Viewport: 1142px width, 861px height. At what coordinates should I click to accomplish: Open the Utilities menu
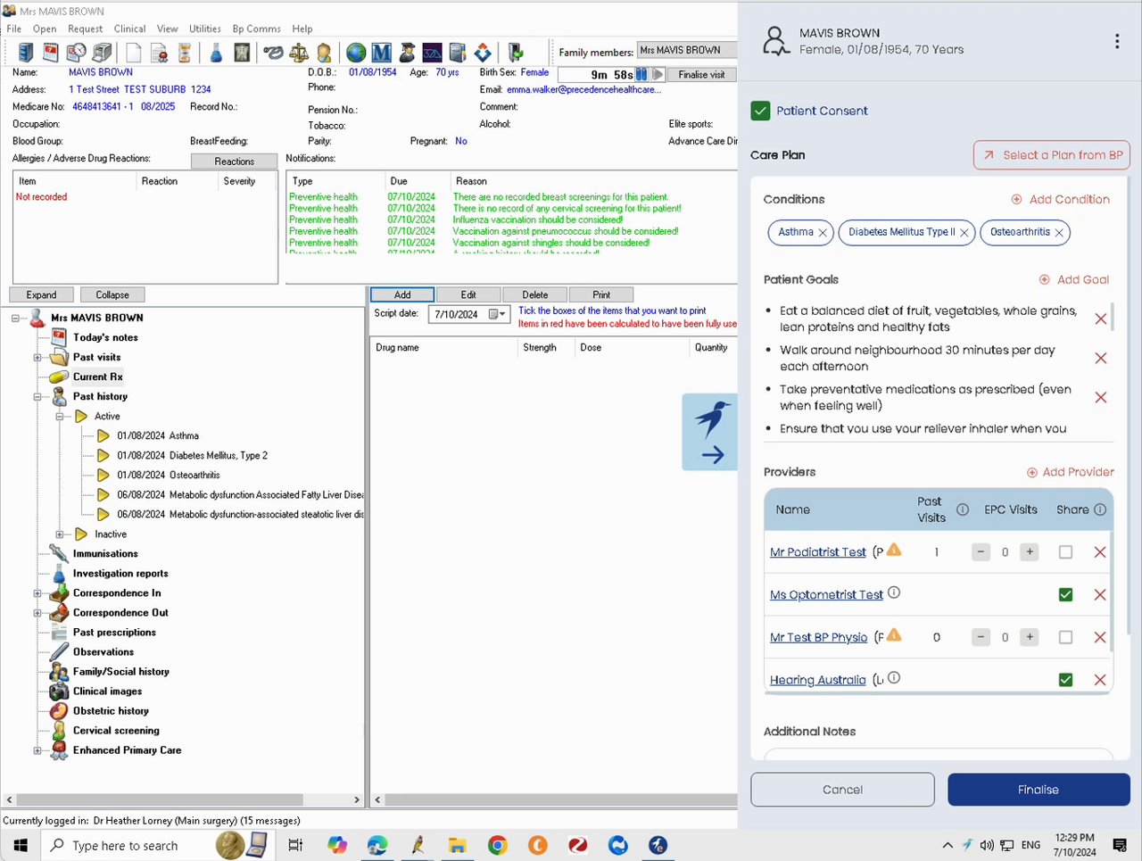pos(204,29)
